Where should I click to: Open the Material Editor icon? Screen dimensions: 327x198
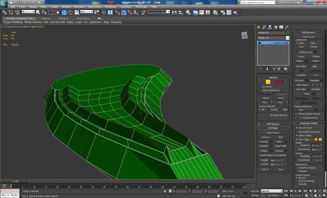tap(215, 12)
